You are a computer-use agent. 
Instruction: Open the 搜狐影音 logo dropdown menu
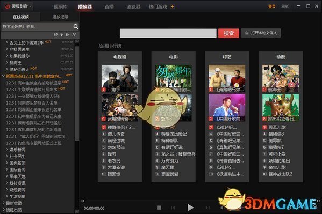tap(18, 6)
